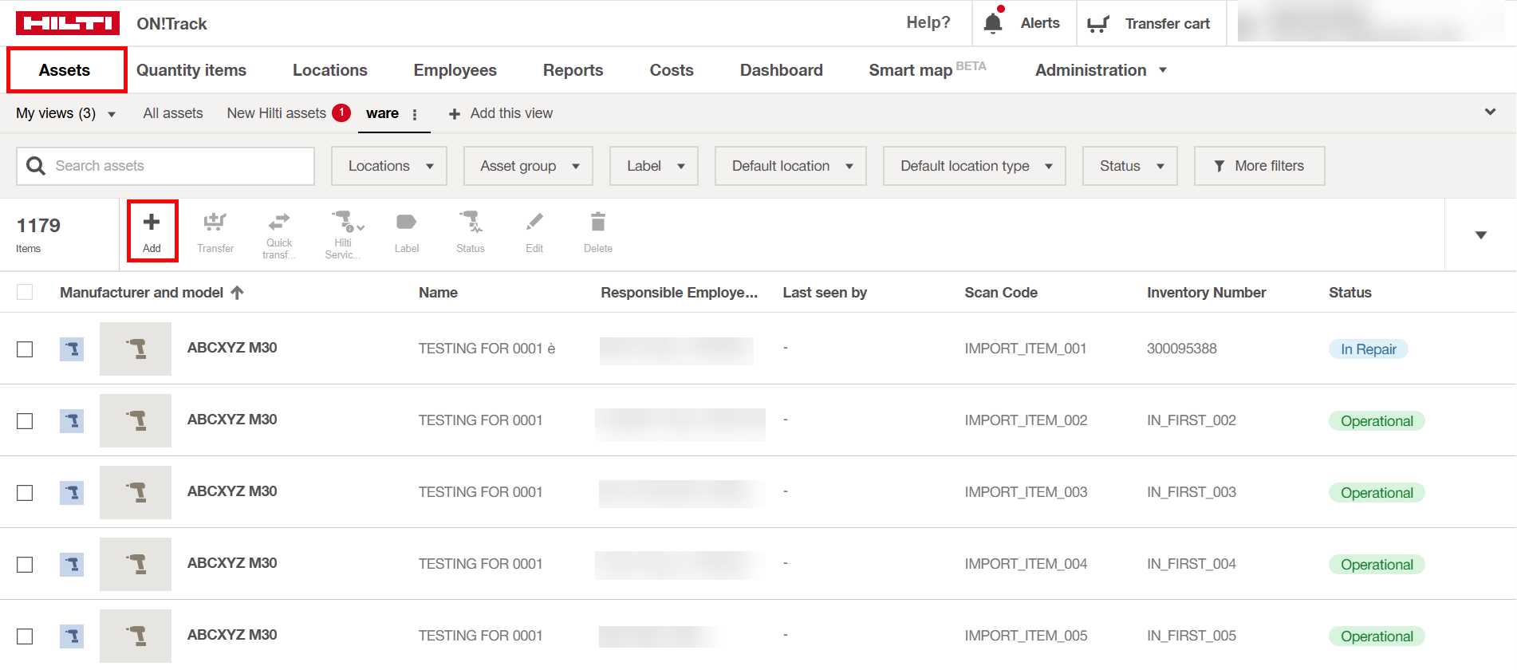Open the Default location filter dropdown
Screen dimensions: 1517x670
pyautogui.click(x=790, y=166)
